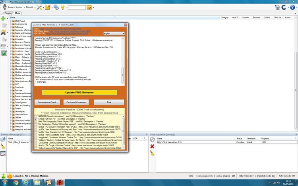Click the red F application on taskbar
298x186 pixels.
(60, 182)
